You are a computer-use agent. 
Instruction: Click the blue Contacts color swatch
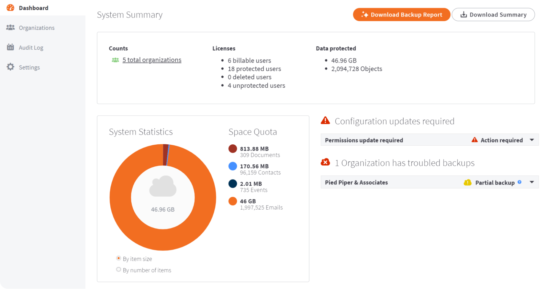pos(232,166)
